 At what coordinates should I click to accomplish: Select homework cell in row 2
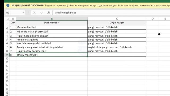click(x=117, y=27)
